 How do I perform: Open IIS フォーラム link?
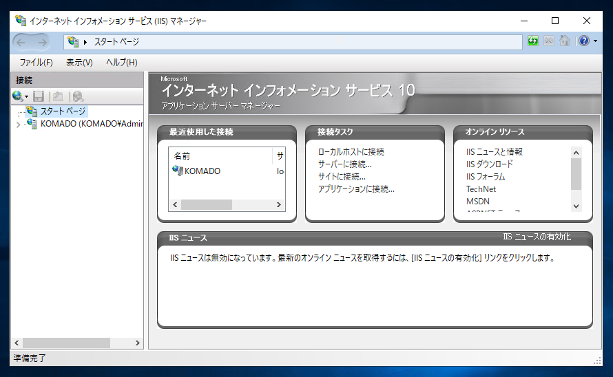486,177
